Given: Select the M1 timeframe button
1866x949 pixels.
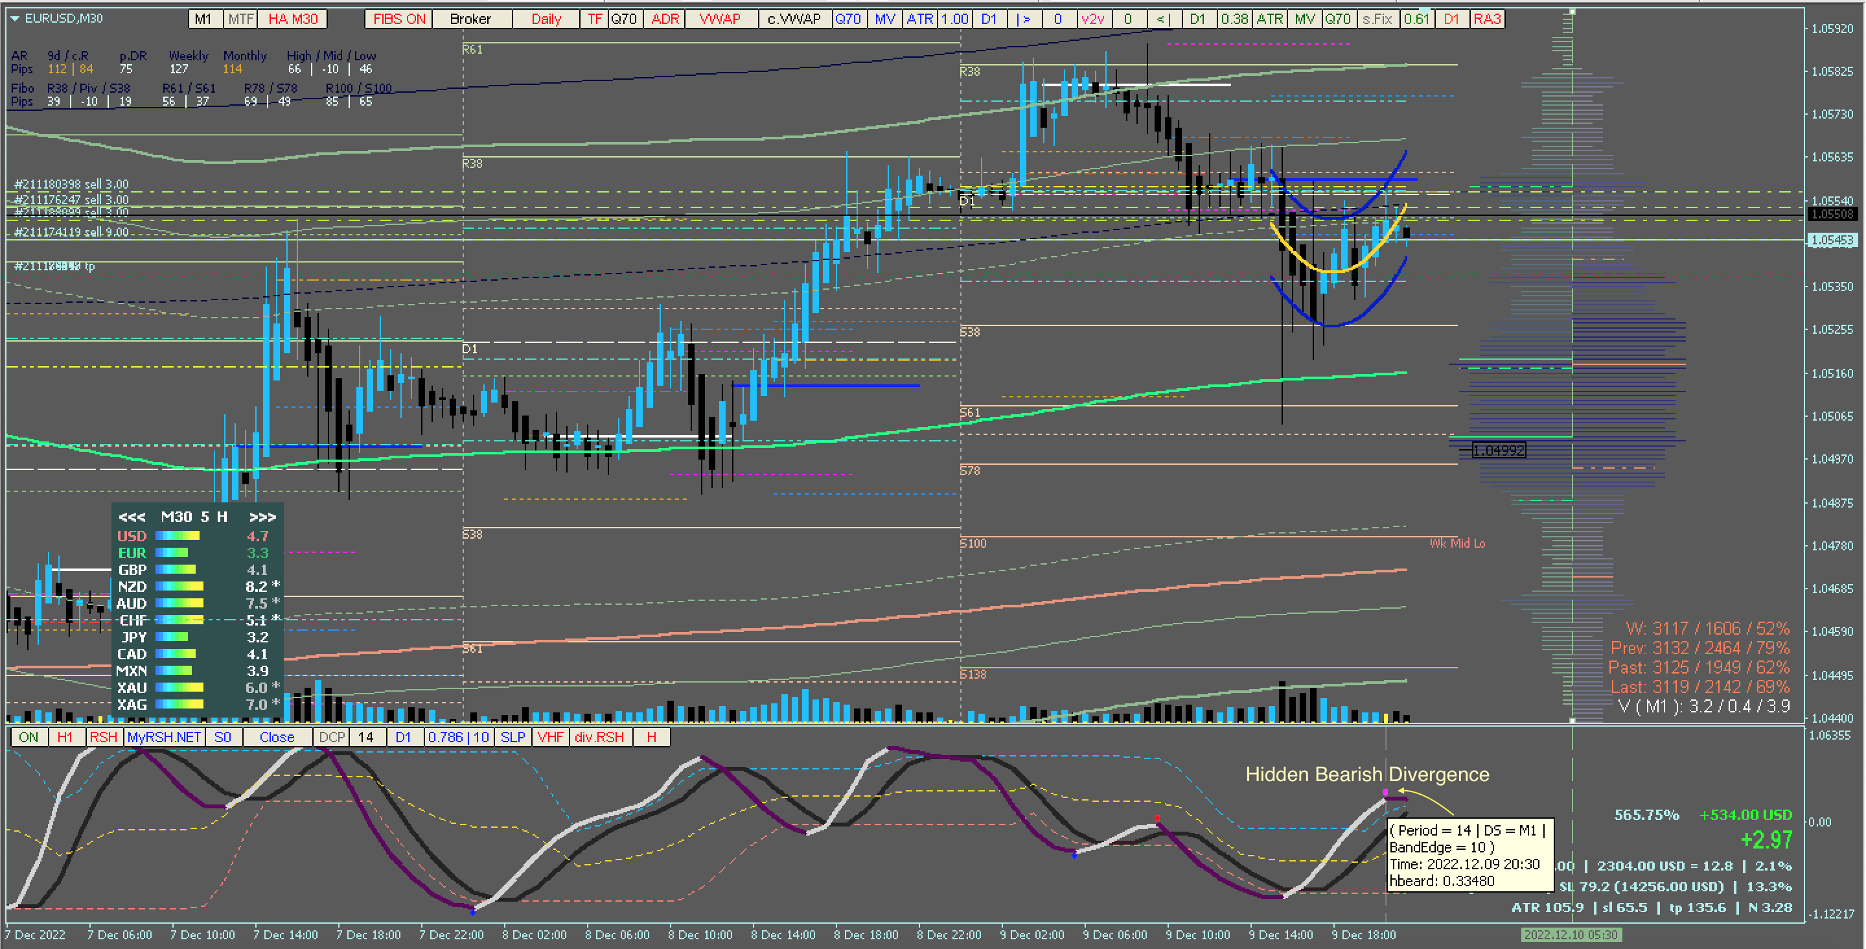Looking at the screenshot, I should pyautogui.click(x=203, y=19).
